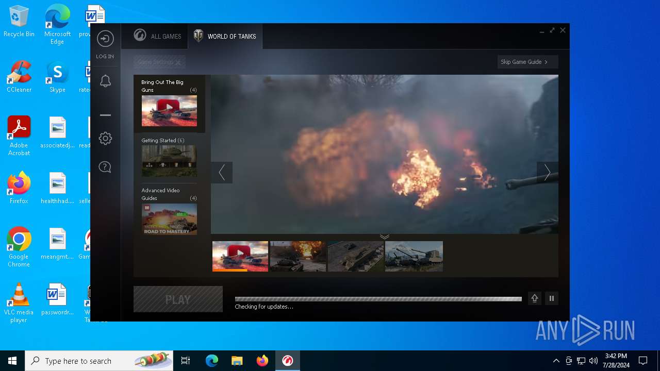The height and width of the screenshot is (371, 660).
Task: Go to the next slide arrow
Action: tap(548, 172)
